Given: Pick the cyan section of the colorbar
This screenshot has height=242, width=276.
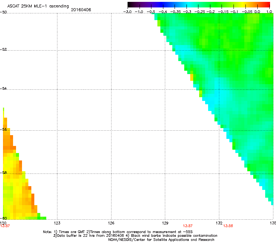Looking at the screenshot, I should coord(188,4).
